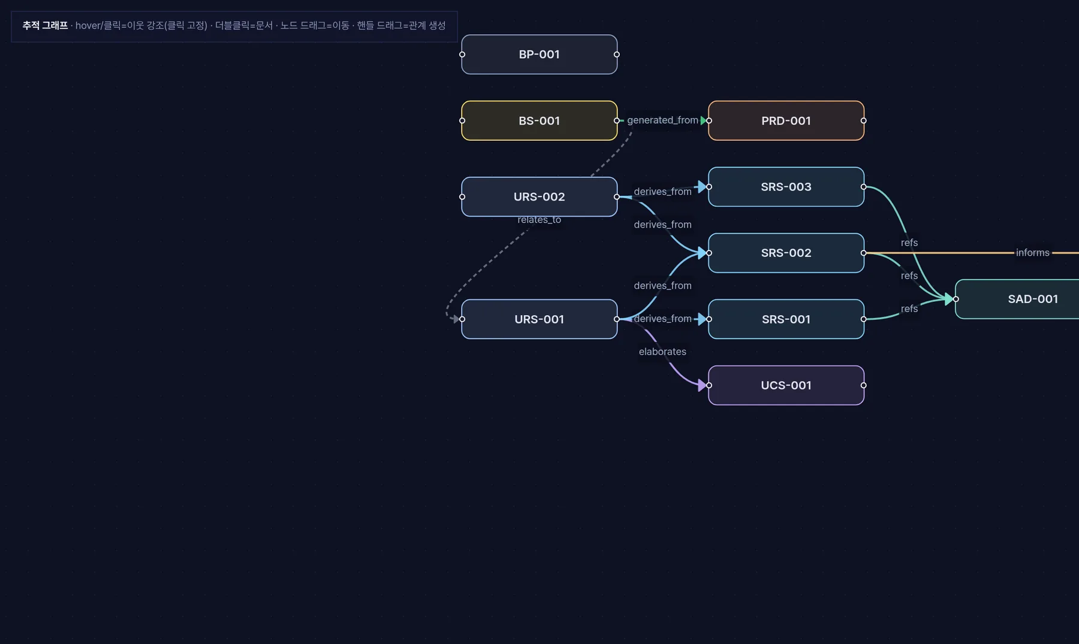Click the 추적 그래프 title text
This screenshot has height=644, width=1079.
45,25
